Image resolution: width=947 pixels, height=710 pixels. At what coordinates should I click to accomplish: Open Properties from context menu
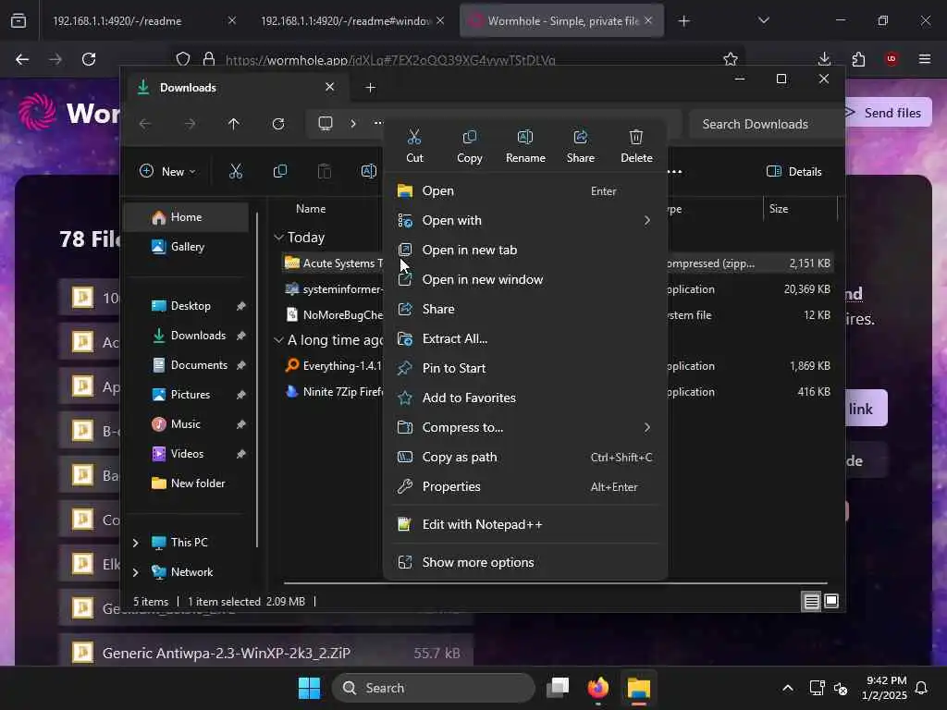pyautogui.click(x=525, y=486)
